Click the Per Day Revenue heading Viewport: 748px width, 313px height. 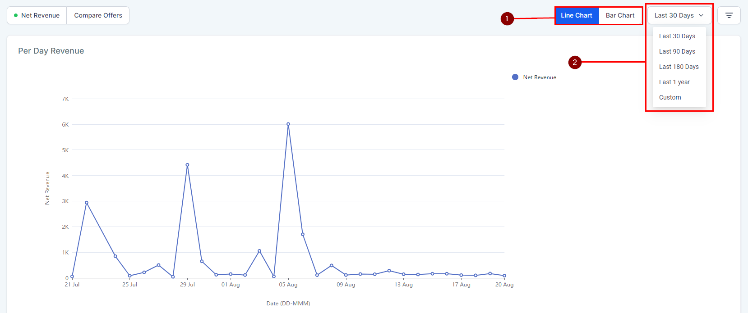click(x=51, y=51)
